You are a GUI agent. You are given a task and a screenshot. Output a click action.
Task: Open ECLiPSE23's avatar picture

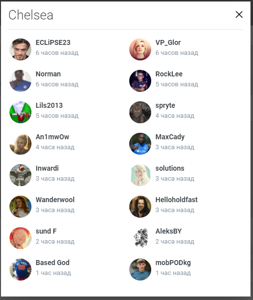pos(20,49)
